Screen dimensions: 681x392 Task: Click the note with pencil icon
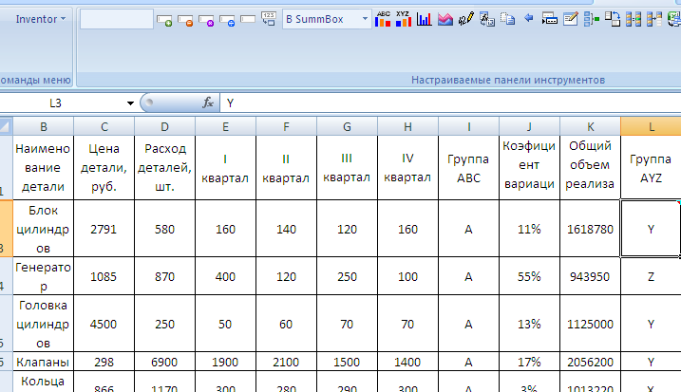tap(570, 19)
